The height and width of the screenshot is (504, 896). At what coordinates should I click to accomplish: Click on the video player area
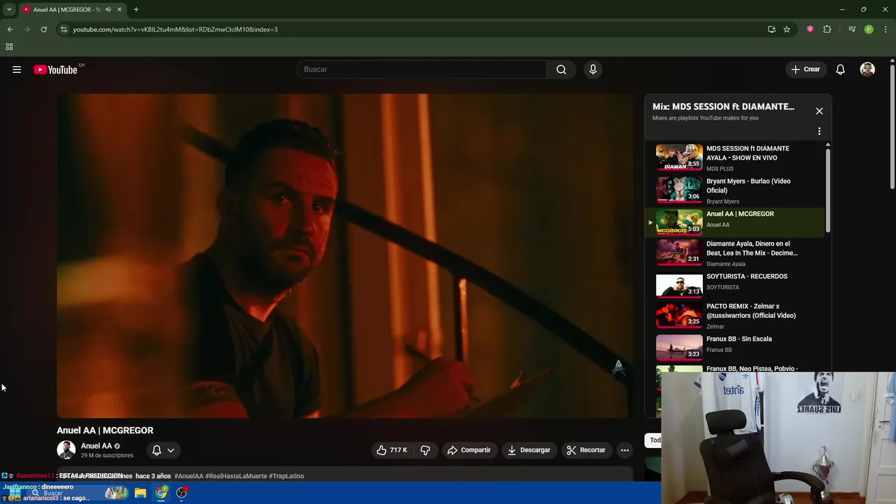[344, 255]
